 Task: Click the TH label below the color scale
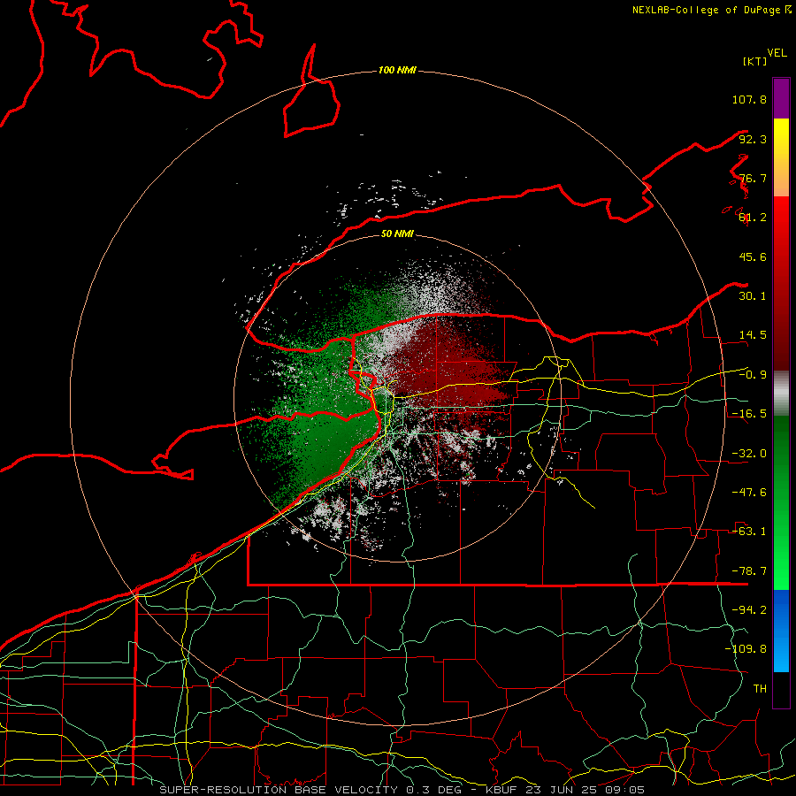[760, 689]
